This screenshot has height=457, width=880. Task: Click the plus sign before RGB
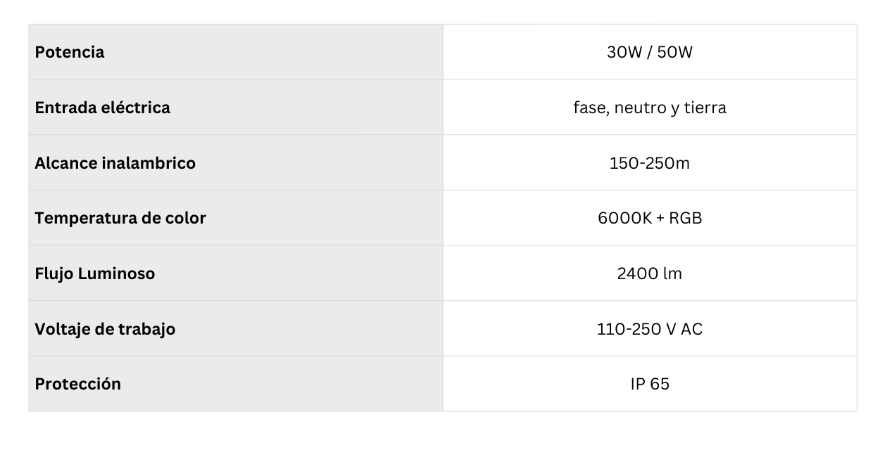660,218
